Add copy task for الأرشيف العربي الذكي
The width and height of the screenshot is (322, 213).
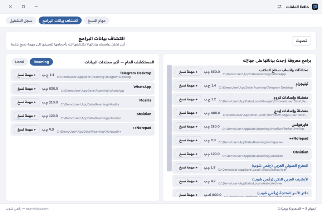[188, 181]
